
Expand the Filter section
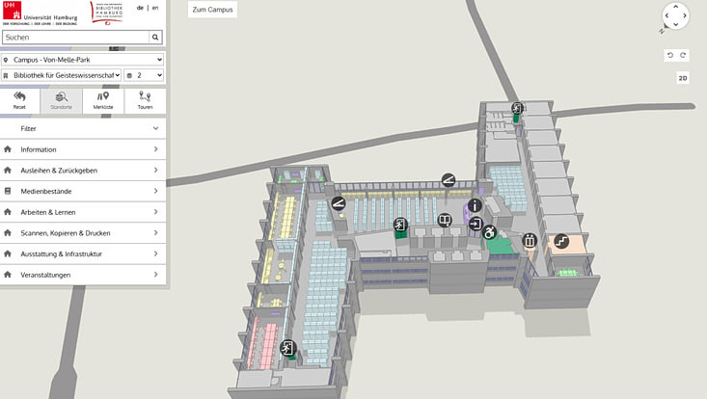coord(83,127)
